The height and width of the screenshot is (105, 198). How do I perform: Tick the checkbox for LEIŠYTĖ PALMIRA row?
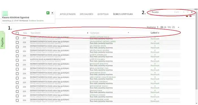[x=17, y=60]
